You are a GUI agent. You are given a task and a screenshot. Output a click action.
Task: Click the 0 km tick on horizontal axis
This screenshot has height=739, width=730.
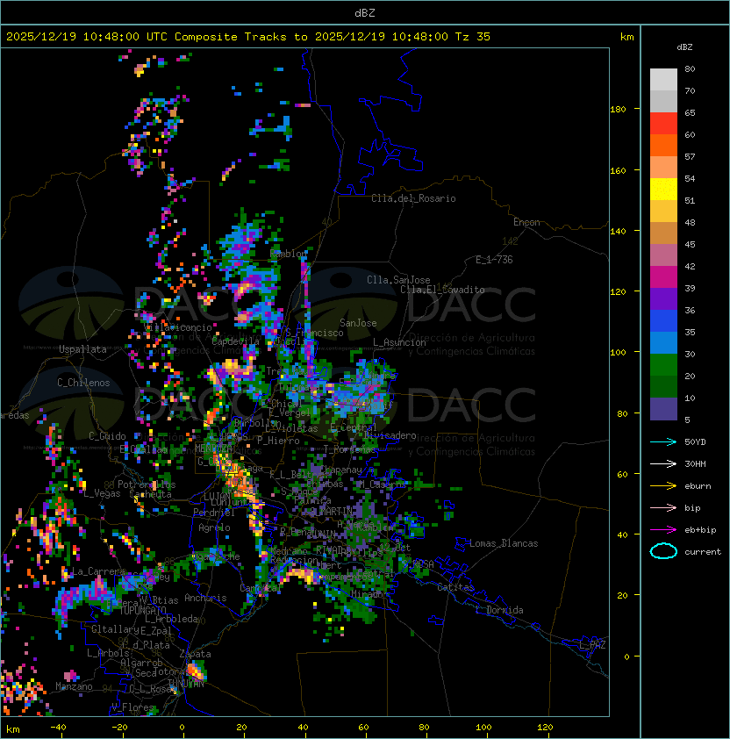click(182, 728)
